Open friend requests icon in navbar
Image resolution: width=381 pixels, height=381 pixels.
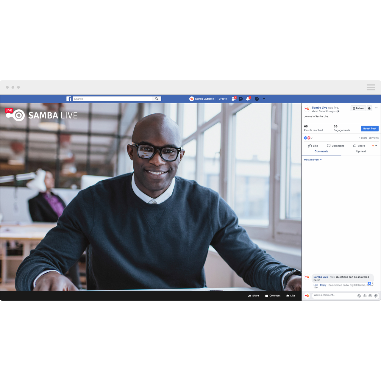tap(233, 99)
